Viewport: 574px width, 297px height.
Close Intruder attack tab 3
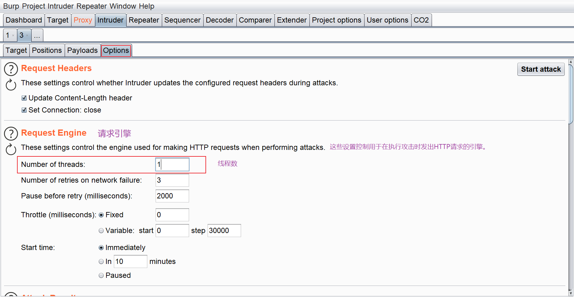tap(27, 36)
